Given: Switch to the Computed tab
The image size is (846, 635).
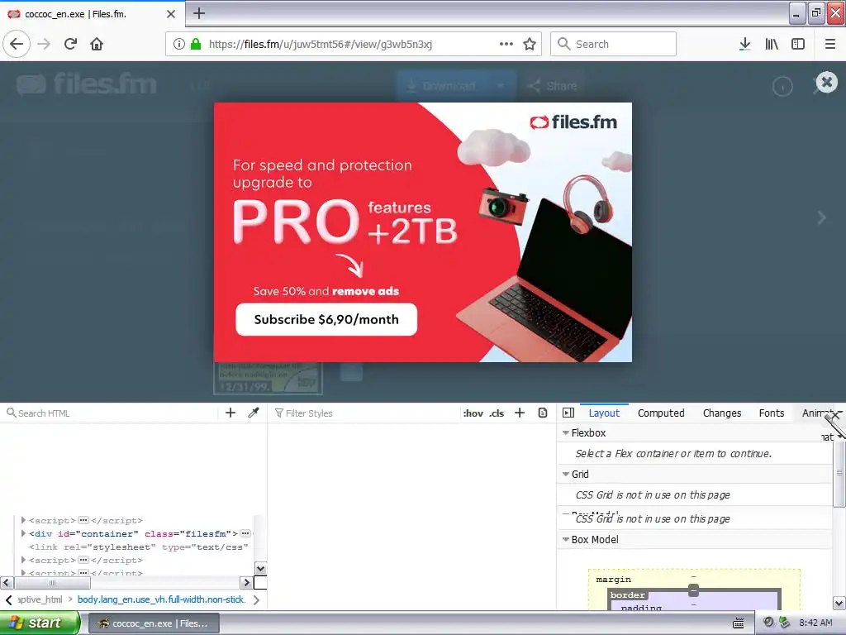Looking at the screenshot, I should coord(661,413).
